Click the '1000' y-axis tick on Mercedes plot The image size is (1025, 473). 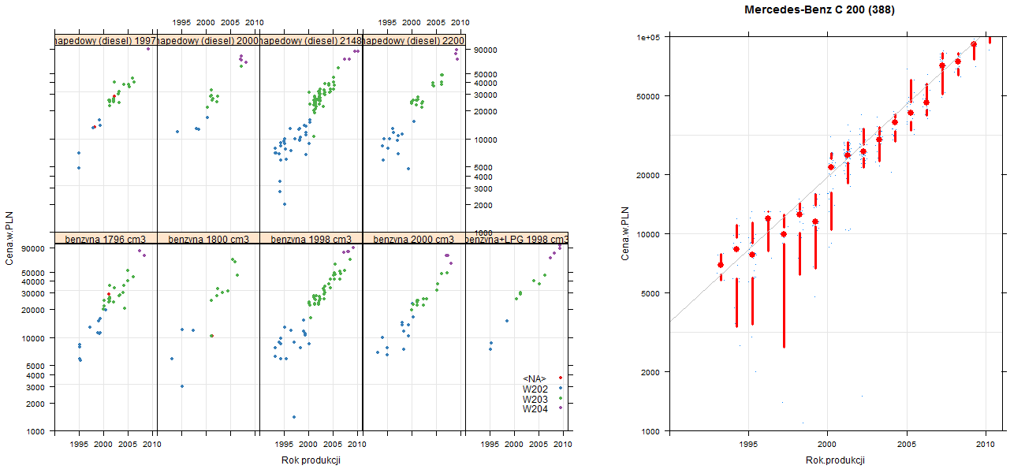[650, 431]
